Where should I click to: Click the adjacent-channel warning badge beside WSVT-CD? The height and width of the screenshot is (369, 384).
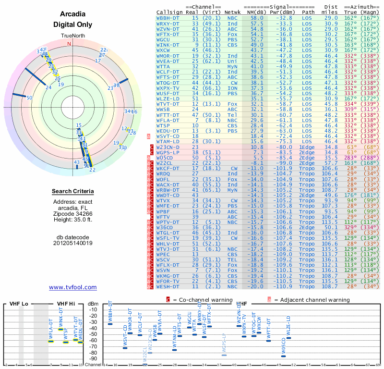pos(148,136)
